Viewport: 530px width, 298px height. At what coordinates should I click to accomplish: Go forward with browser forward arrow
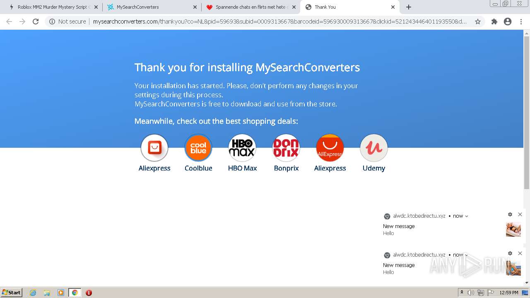point(22,22)
